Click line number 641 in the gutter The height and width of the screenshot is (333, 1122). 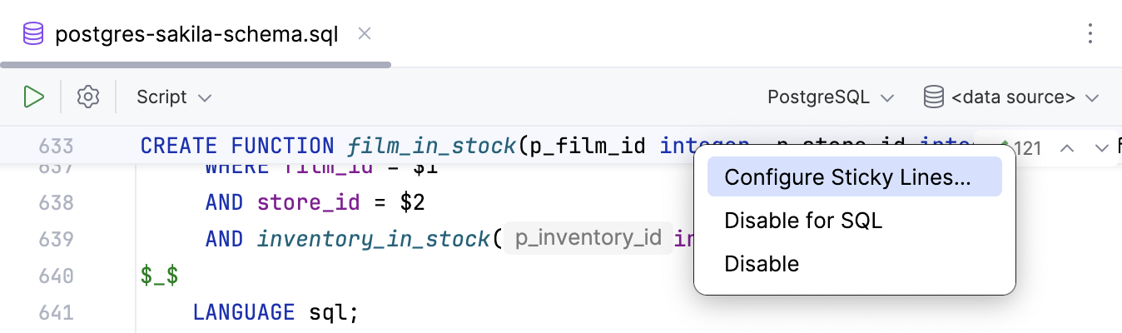click(57, 313)
